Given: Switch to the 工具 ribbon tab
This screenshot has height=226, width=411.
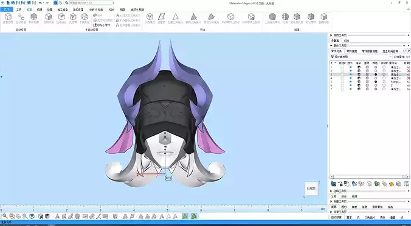Looking at the screenshot, I should (19, 10).
